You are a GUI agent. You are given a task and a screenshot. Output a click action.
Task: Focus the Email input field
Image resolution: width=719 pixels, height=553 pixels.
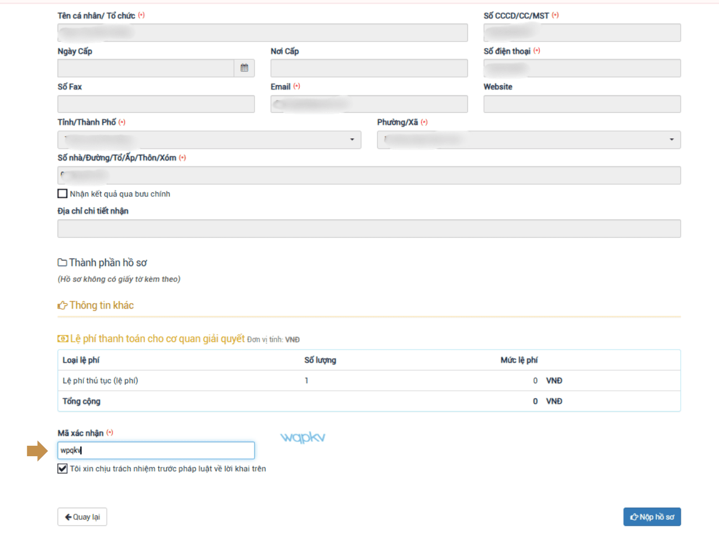tap(369, 104)
